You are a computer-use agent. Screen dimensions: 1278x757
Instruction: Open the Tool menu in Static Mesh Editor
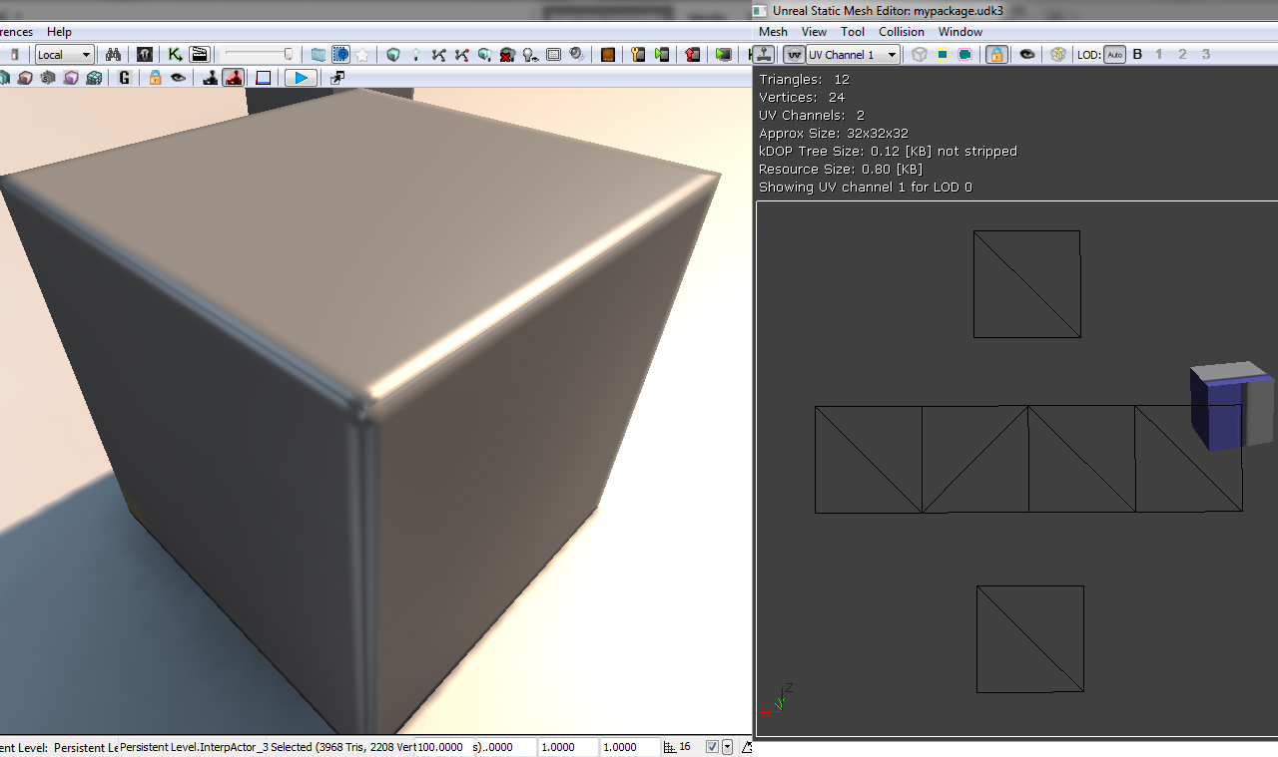click(853, 32)
